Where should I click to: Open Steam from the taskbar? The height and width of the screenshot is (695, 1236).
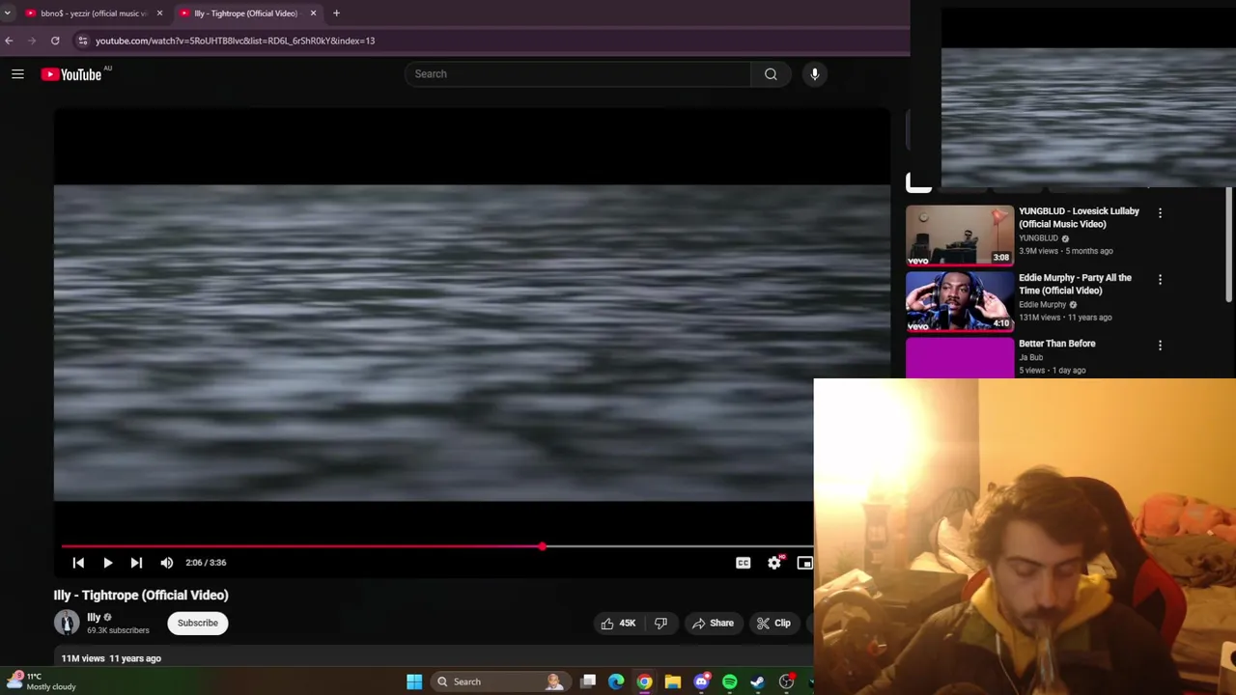(758, 681)
